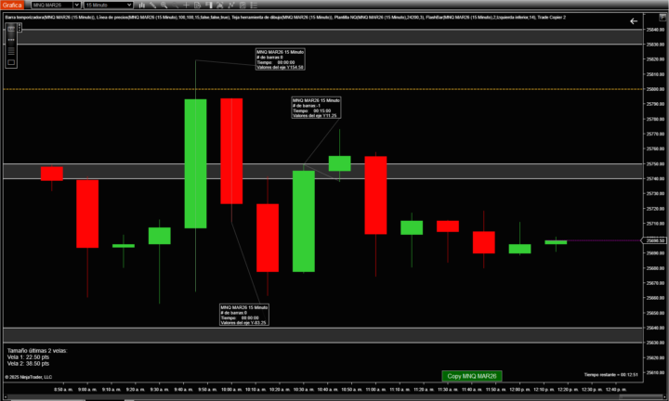This screenshot has width=669, height=401.
Task: Click the floating toolbar drag handle
Action: click(x=20, y=28)
